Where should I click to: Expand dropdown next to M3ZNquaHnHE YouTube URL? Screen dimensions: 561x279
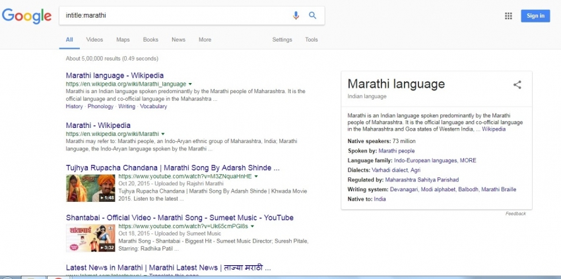click(x=256, y=176)
